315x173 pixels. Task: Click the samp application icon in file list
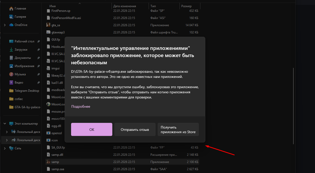click(x=48, y=162)
